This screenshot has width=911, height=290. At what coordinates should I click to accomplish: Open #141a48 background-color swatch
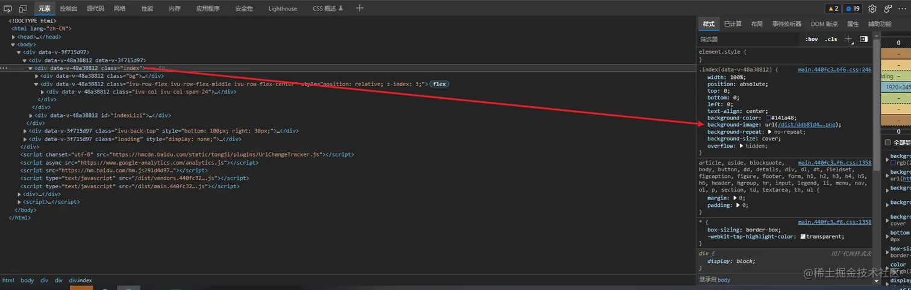pyautogui.click(x=768, y=118)
